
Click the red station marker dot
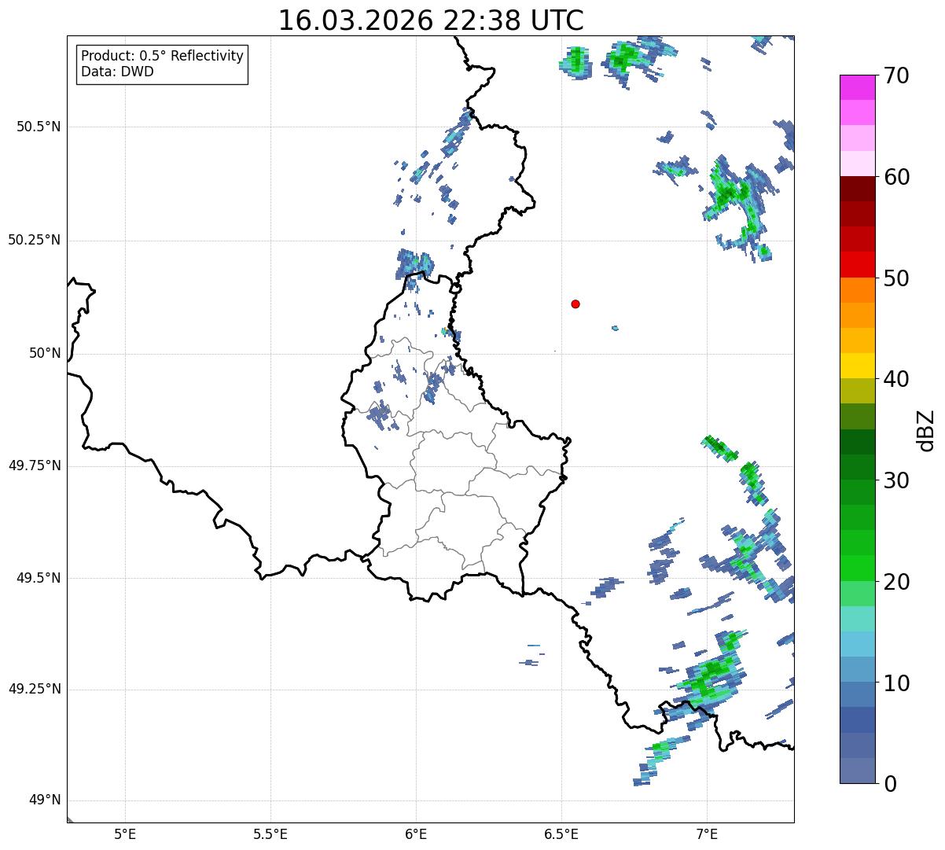click(x=575, y=304)
